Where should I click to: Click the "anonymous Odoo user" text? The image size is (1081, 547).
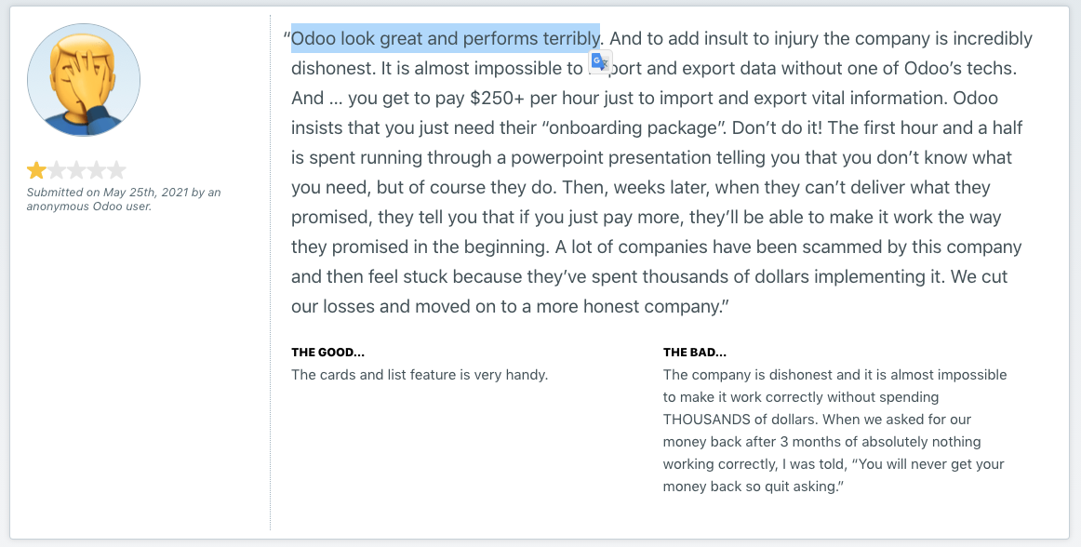pyautogui.click(x=89, y=206)
